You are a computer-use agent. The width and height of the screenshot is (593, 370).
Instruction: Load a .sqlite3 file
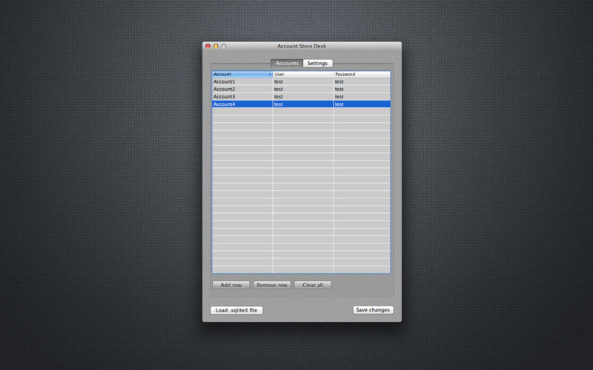tap(236, 310)
